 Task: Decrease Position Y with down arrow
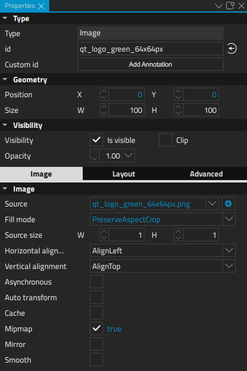(179, 98)
